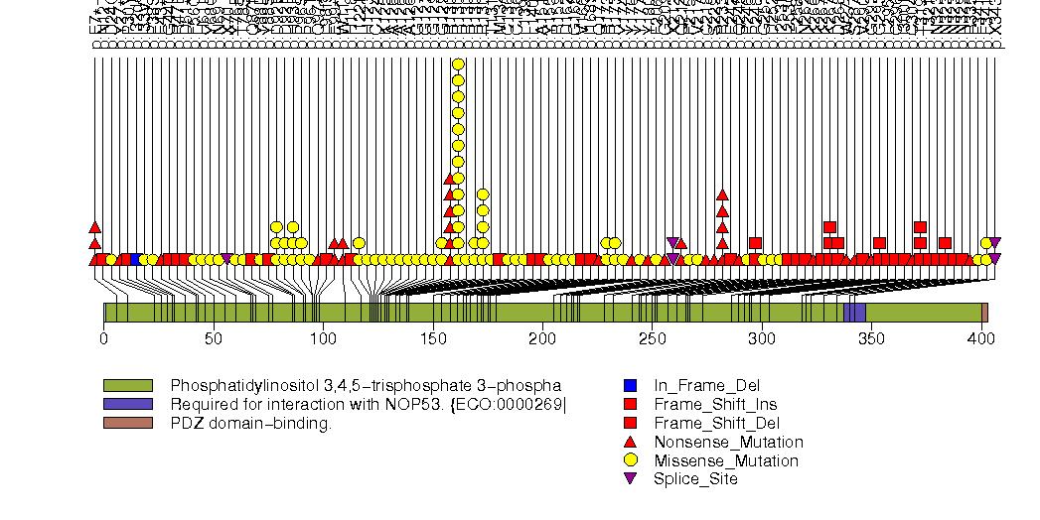Click the axis tick label 50
The width and height of the screenshot is (1040, 520).
click(213, 339)
